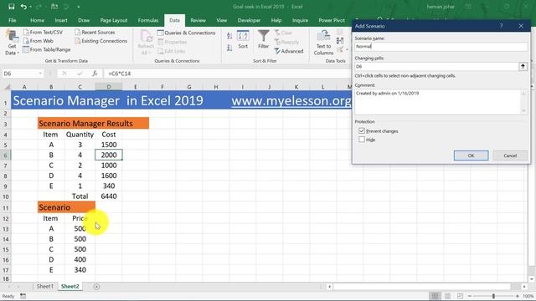
Task: Switch to Page Break Preview in status bar
Action: click(460, 296)
